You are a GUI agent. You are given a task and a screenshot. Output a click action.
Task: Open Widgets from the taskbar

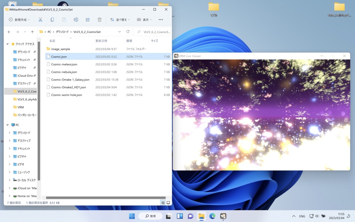point(180,216)
